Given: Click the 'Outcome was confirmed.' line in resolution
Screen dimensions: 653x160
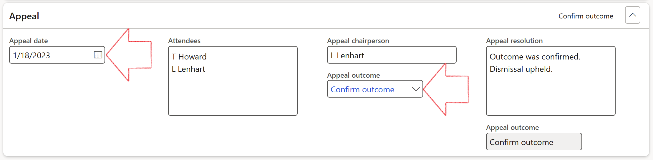Looking at the screenshot, I should click(535, 57).
